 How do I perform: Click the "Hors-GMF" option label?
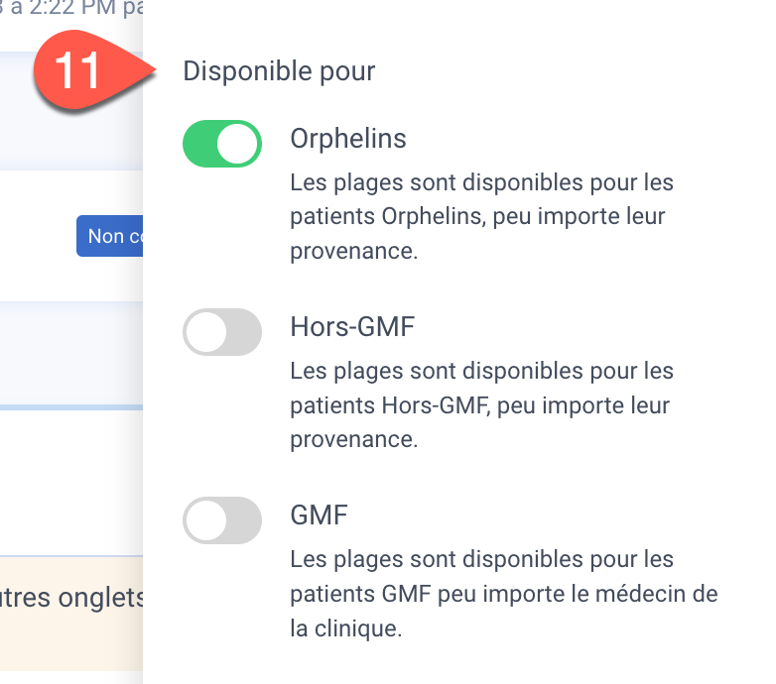[352, 327]
